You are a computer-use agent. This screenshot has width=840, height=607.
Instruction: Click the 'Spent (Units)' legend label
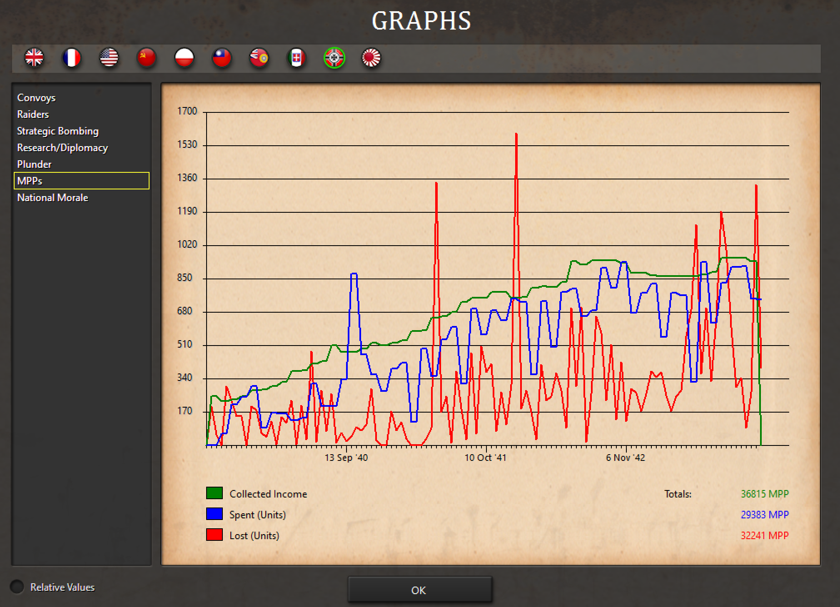(x=257, y=515)
